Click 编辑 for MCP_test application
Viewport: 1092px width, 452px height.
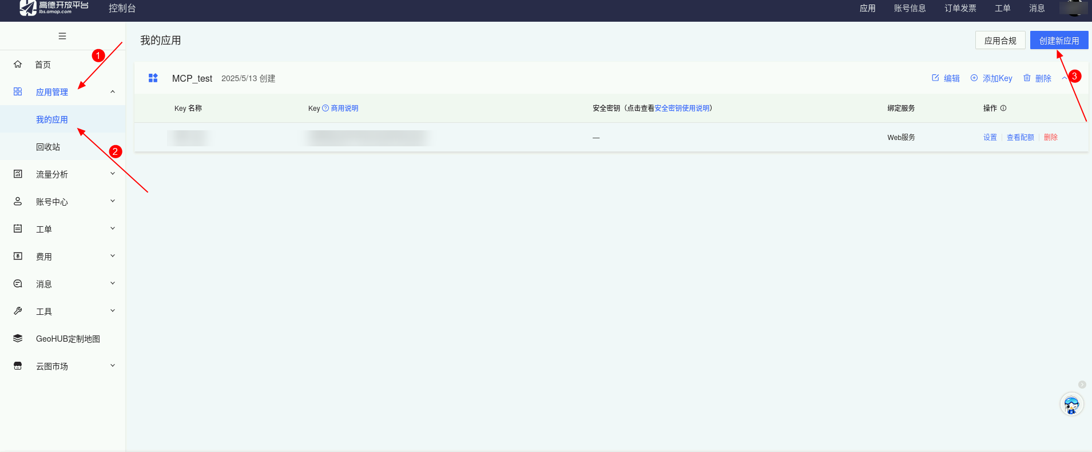coord(951,78)
